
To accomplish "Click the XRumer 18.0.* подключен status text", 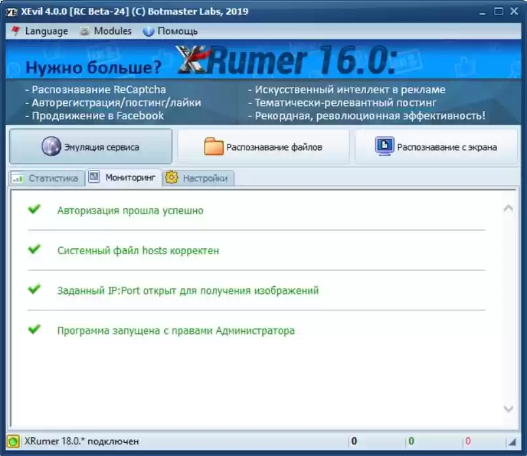I will point(81,441).
